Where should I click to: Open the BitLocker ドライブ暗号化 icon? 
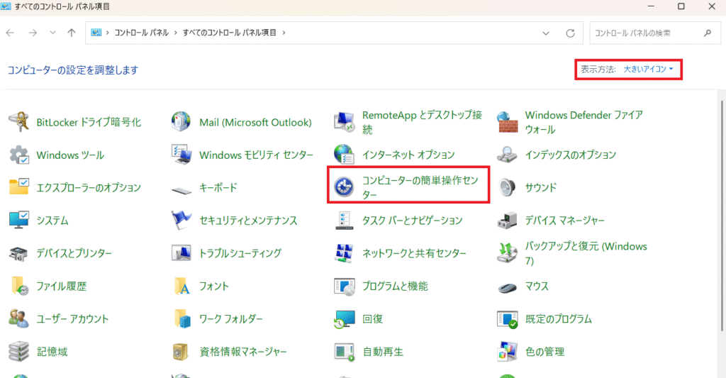pos(19,122)
